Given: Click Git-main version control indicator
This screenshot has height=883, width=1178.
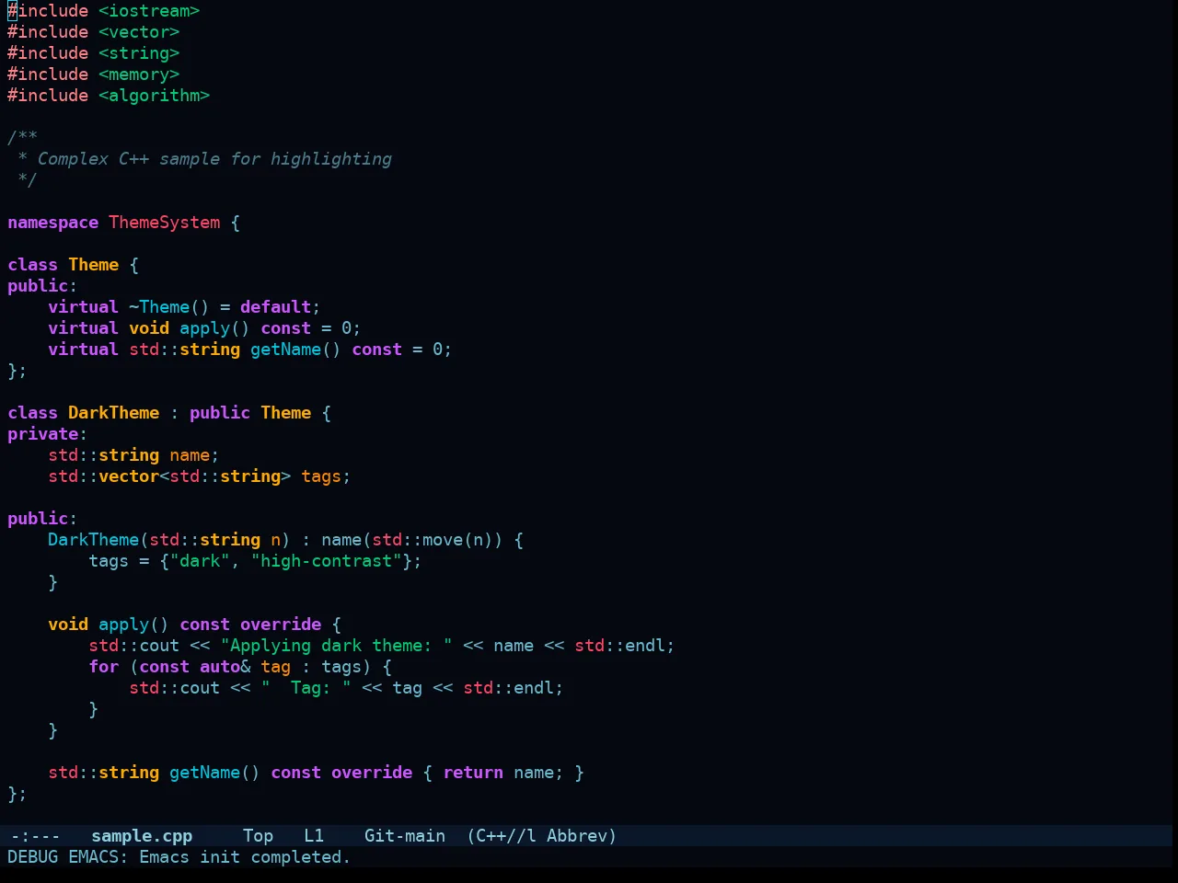Looking at the screenshot, I should pos(405,836).
